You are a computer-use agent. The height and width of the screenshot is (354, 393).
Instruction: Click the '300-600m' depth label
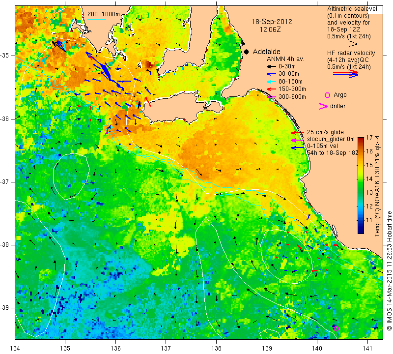[292, 96]
